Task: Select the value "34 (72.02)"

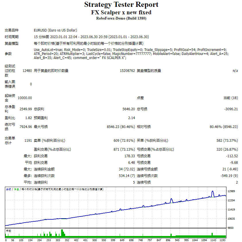Action: tap(127, 169)
